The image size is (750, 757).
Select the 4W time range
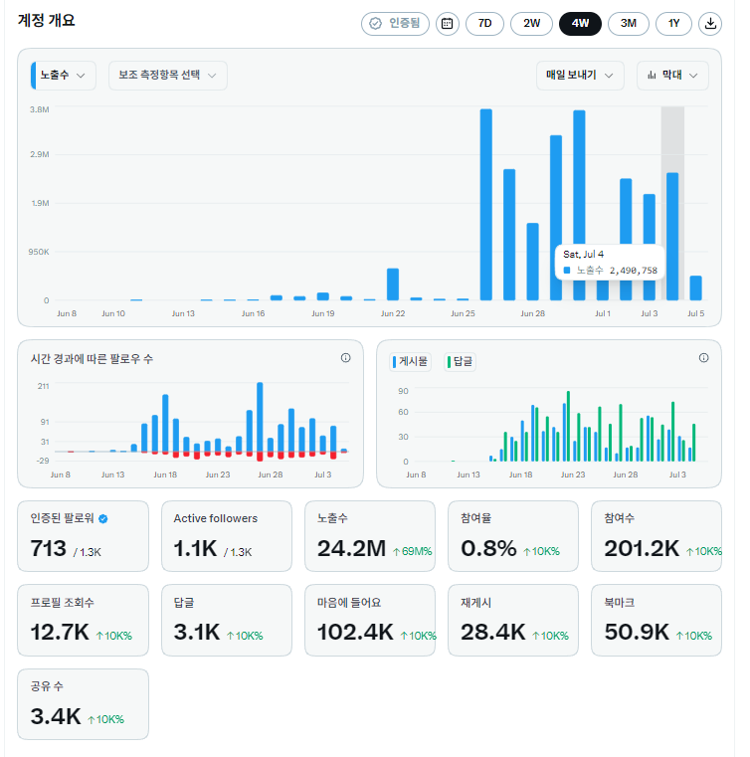[x=580, y=24]
